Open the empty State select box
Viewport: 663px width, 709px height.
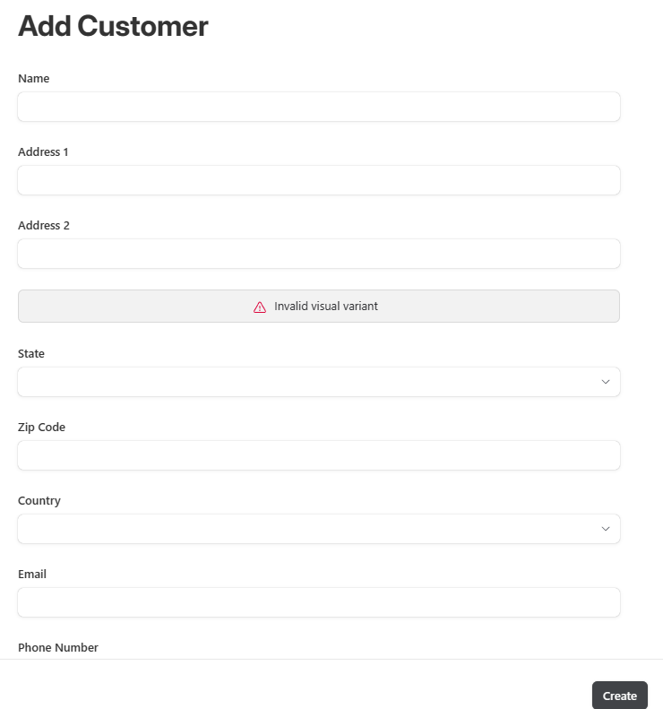pos(319,382)
